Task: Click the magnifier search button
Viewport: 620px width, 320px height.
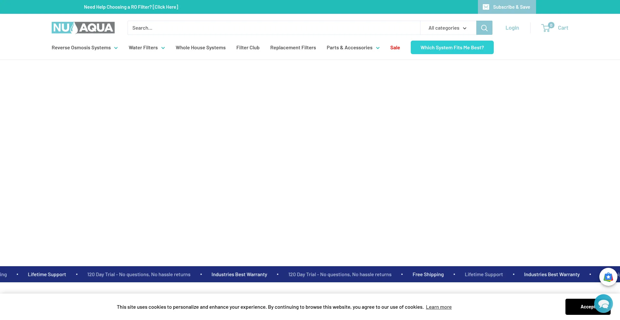Action: [x=484, y=28]
